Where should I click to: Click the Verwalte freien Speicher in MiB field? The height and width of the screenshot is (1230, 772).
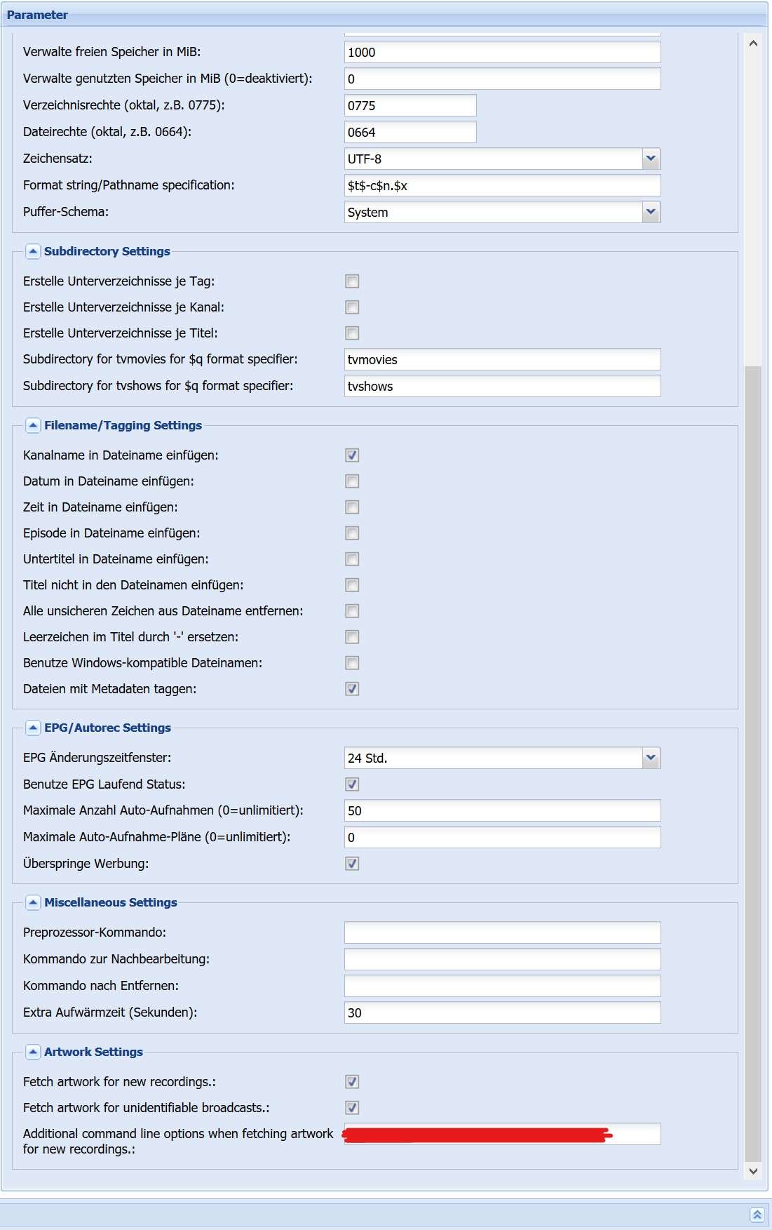click(502, 52)
